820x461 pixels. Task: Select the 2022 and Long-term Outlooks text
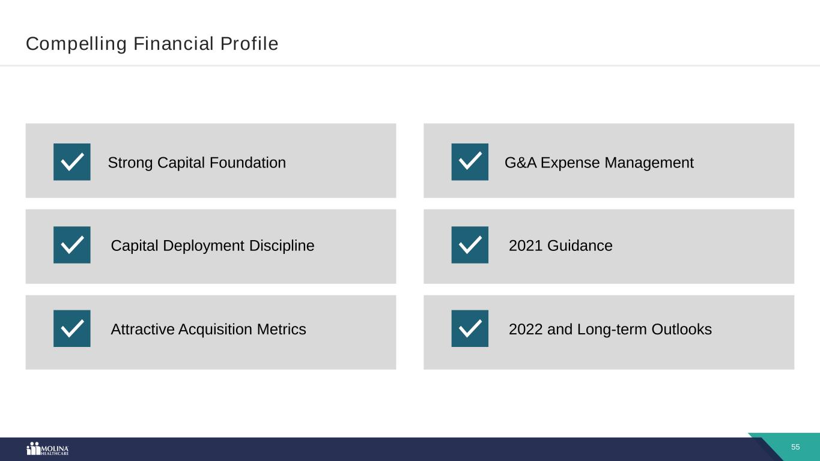[610, 330]
